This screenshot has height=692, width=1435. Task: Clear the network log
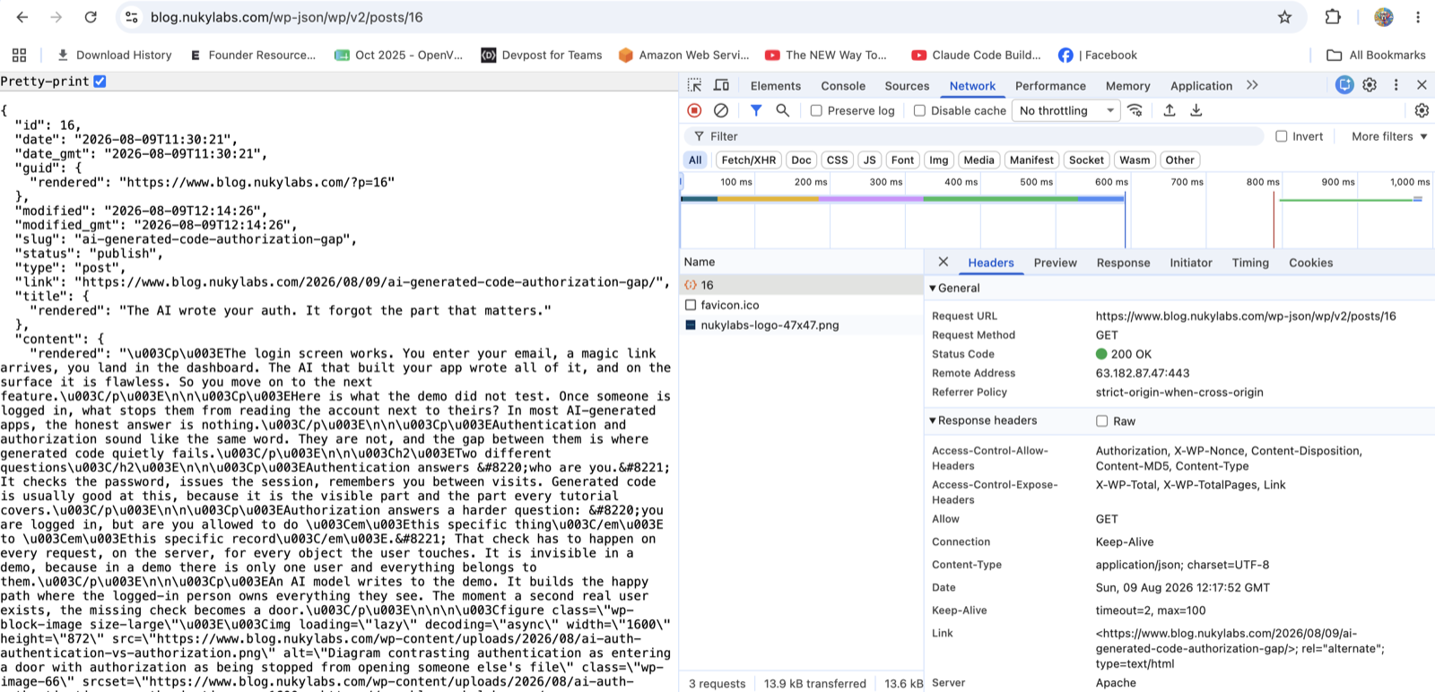click(x=721, y=110)
